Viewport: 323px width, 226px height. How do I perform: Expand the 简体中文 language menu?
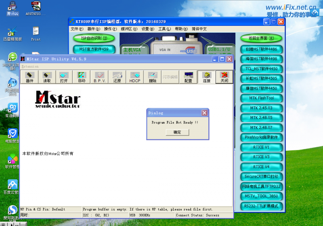(199, 29)
